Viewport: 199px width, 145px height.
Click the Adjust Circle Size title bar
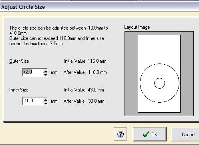point(99,7)
